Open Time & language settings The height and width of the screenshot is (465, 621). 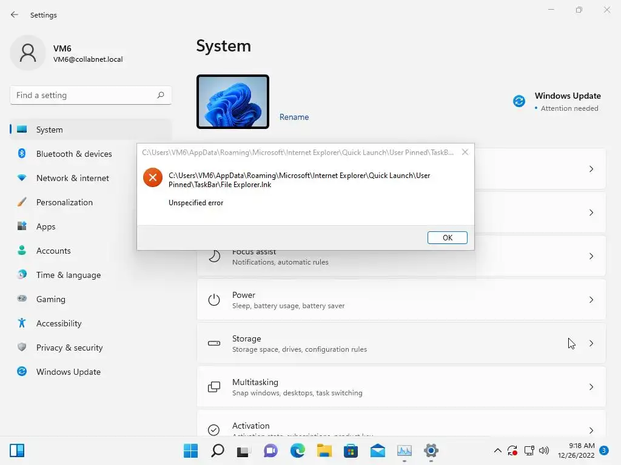pos(91,275)
